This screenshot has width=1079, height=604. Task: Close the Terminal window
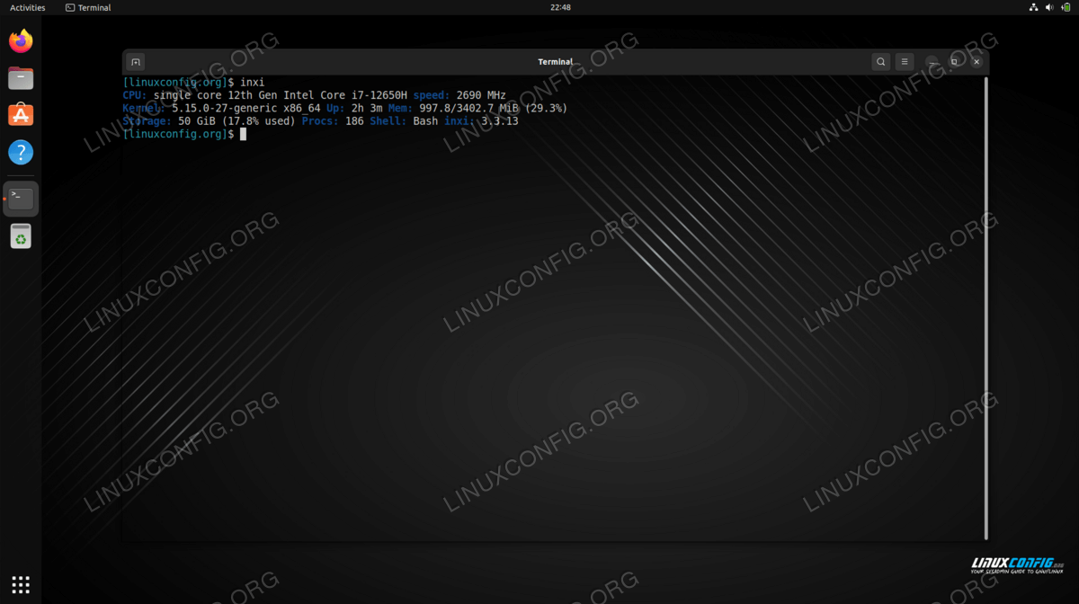point(976,62)
